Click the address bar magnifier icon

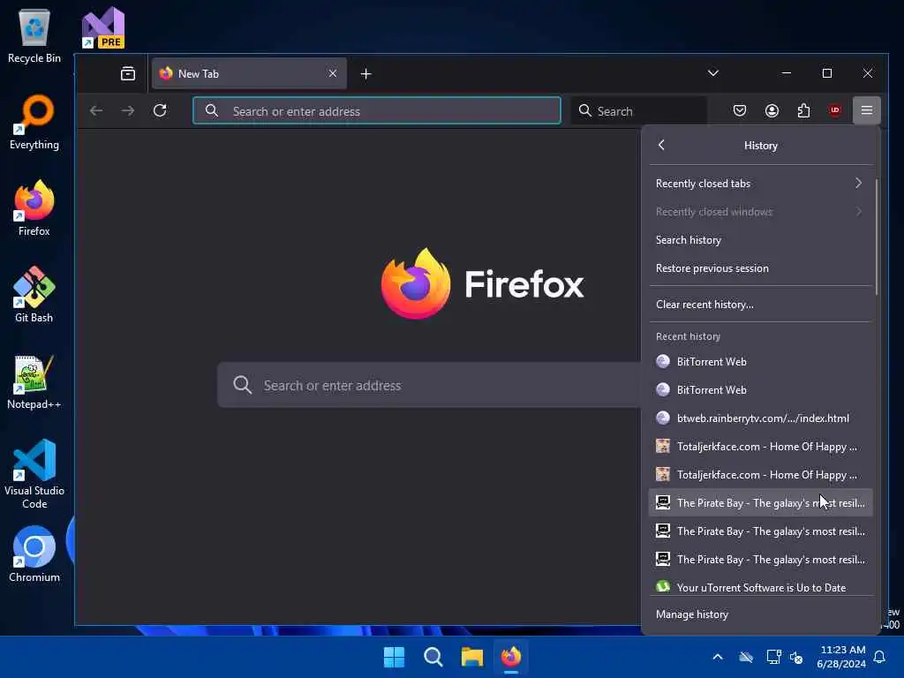click(212, 110)
